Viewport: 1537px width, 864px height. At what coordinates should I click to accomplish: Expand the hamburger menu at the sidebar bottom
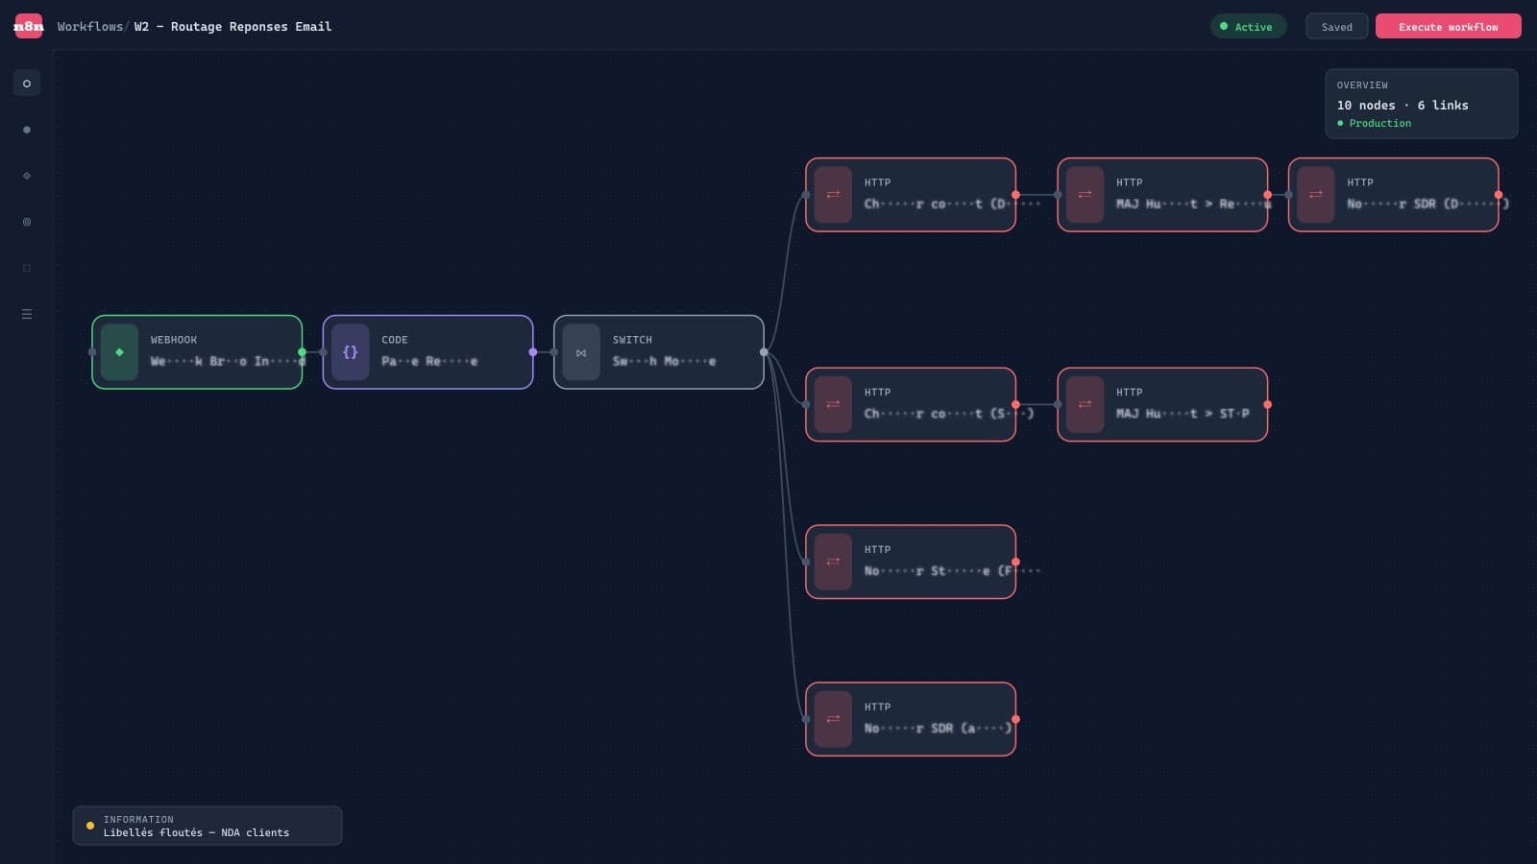(x=27, y=313)
